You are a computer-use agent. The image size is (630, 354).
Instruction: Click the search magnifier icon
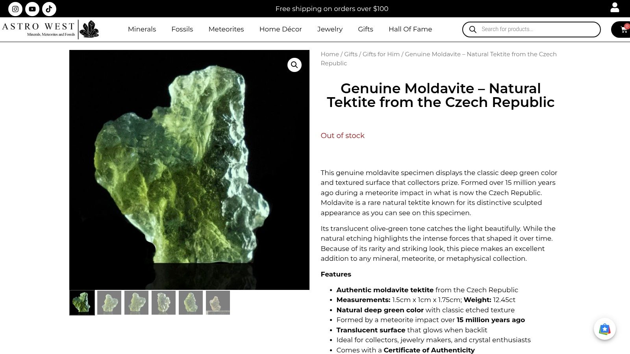[x=473, y=29]
